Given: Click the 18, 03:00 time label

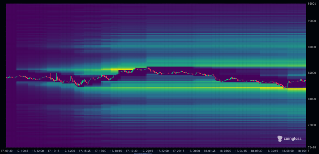Looking at the screenshot, I should (226, 151).
